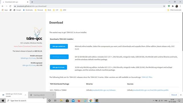Show all downloads
The height and width of the screenshot is (103, 183).
click(174, 95)
